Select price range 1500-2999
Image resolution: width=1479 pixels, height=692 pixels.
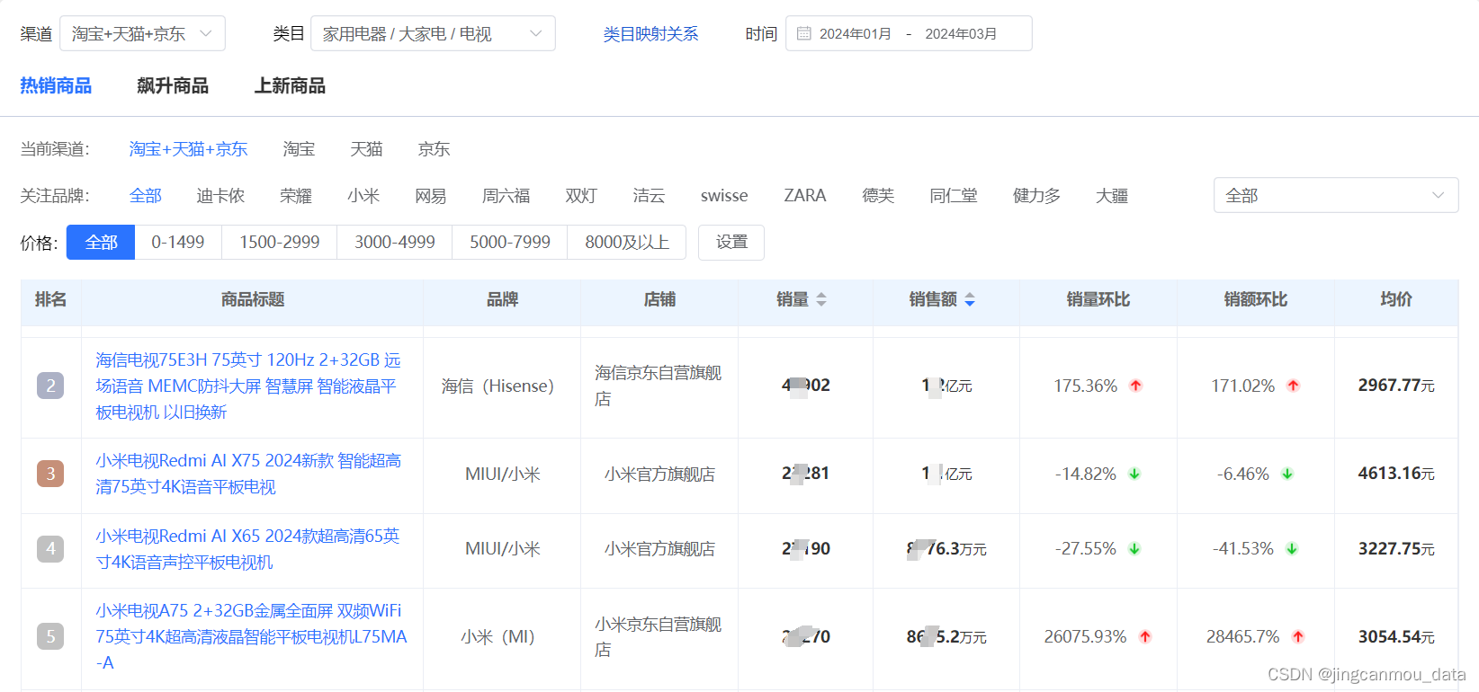click(280, 243)
